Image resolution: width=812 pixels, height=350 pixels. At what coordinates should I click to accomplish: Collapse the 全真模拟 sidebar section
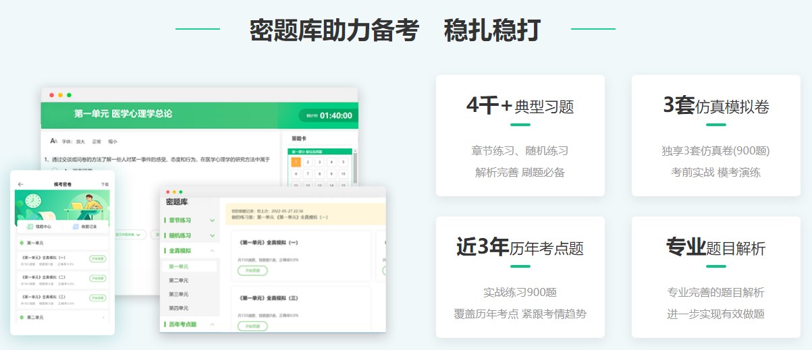click(213, 251)
